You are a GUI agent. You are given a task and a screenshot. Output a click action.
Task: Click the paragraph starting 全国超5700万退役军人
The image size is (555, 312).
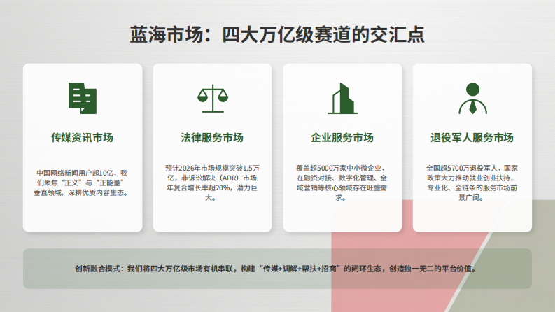pos(472,183)
